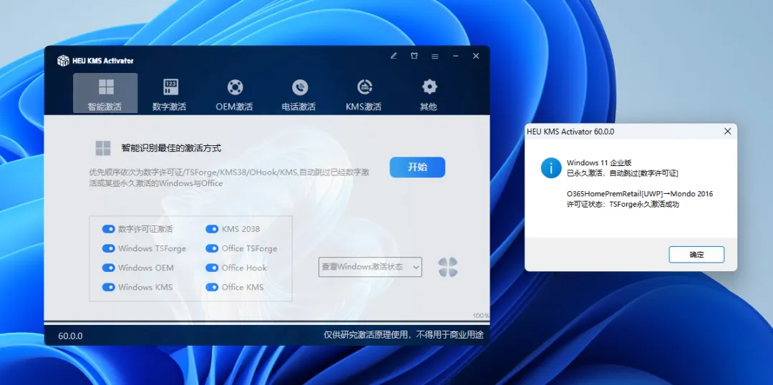Close the HEU KMS Activator 60.0.0 dialog
This screenshot has width=773, height=385.
click(727, 132)
